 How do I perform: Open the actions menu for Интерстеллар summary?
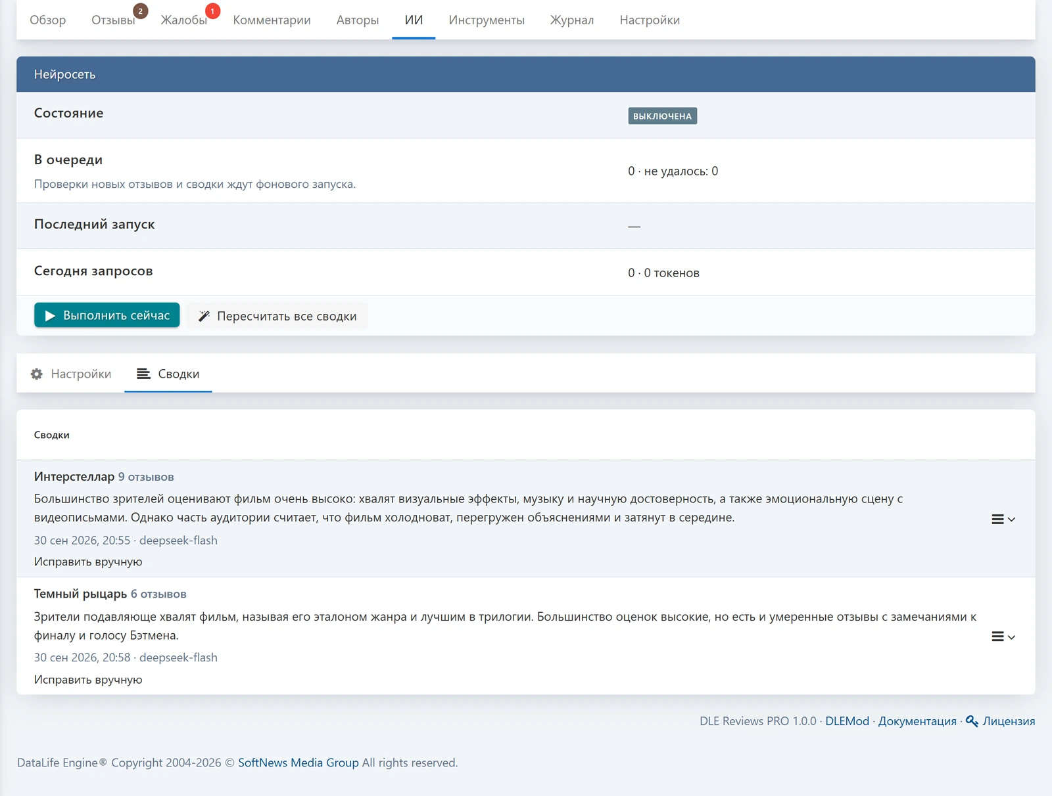click(x=1003, y=520)
